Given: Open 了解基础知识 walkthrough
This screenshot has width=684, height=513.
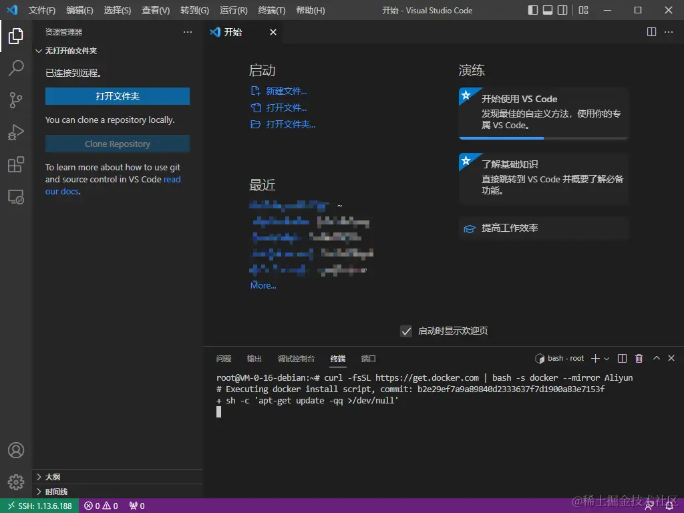Looking at the screenshot, I should [543, 179].
